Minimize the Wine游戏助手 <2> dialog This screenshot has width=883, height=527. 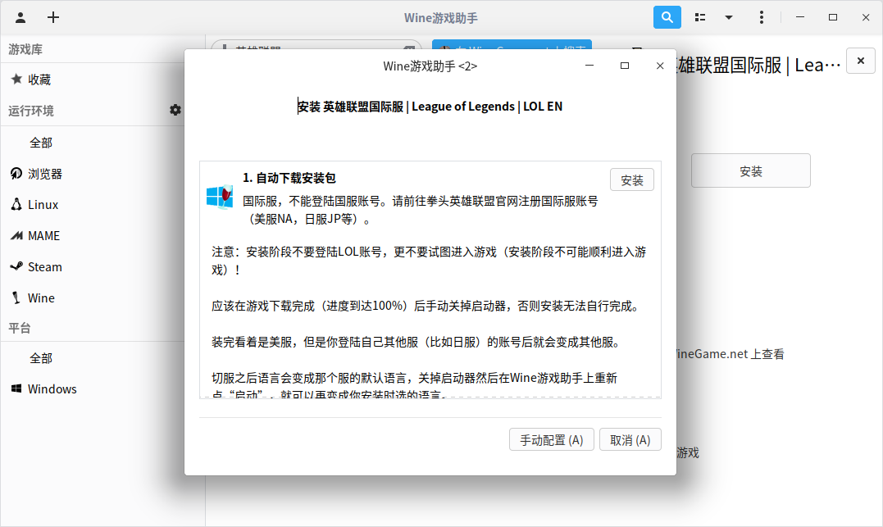pyautogui.click(x=589, y=66)
